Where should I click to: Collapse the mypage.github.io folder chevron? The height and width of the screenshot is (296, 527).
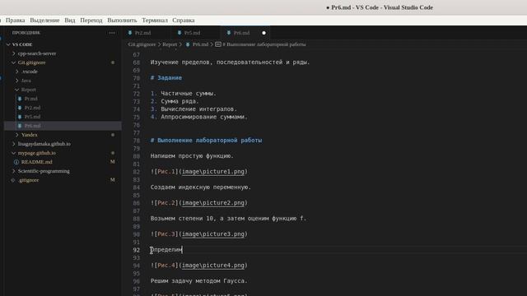pos(13,153)
